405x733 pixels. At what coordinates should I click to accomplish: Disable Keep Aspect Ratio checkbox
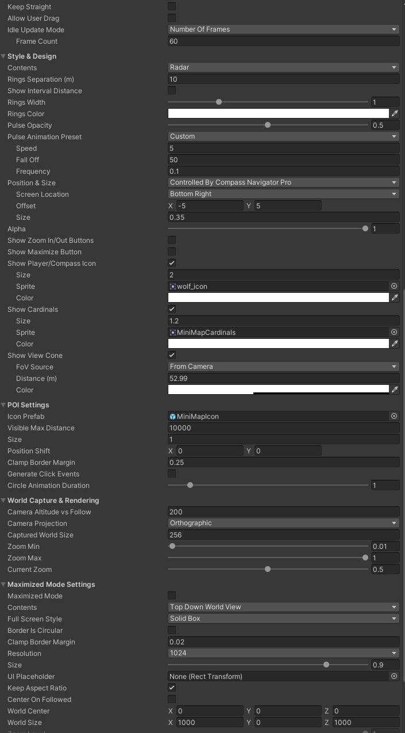(172, 688)
